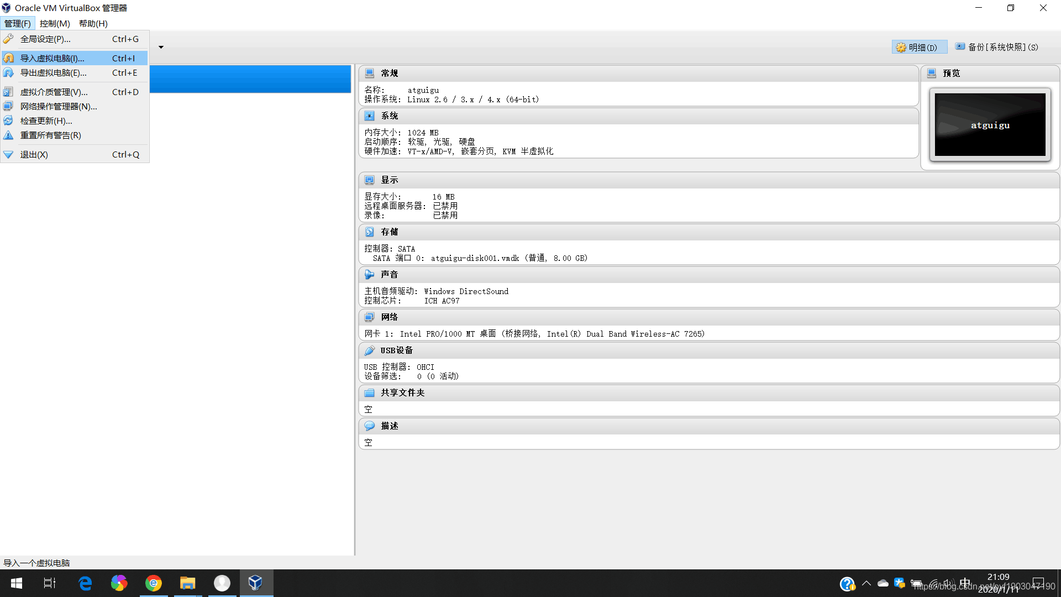Click the Storage (存储) disk icon
Image resolution: width=1061 pixels, height=597 pixels.
click(x=370, y=232)
